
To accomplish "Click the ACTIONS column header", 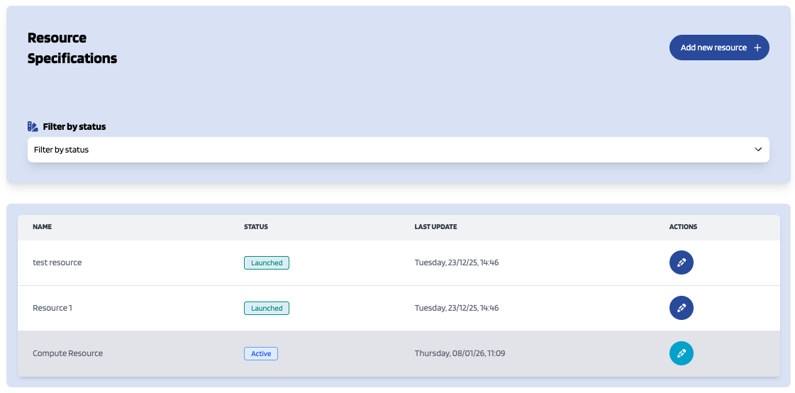I will [x=683, y=227].
